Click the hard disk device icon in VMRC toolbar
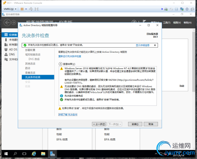This screenshot has width=197, height=159. tap(166, 9)
